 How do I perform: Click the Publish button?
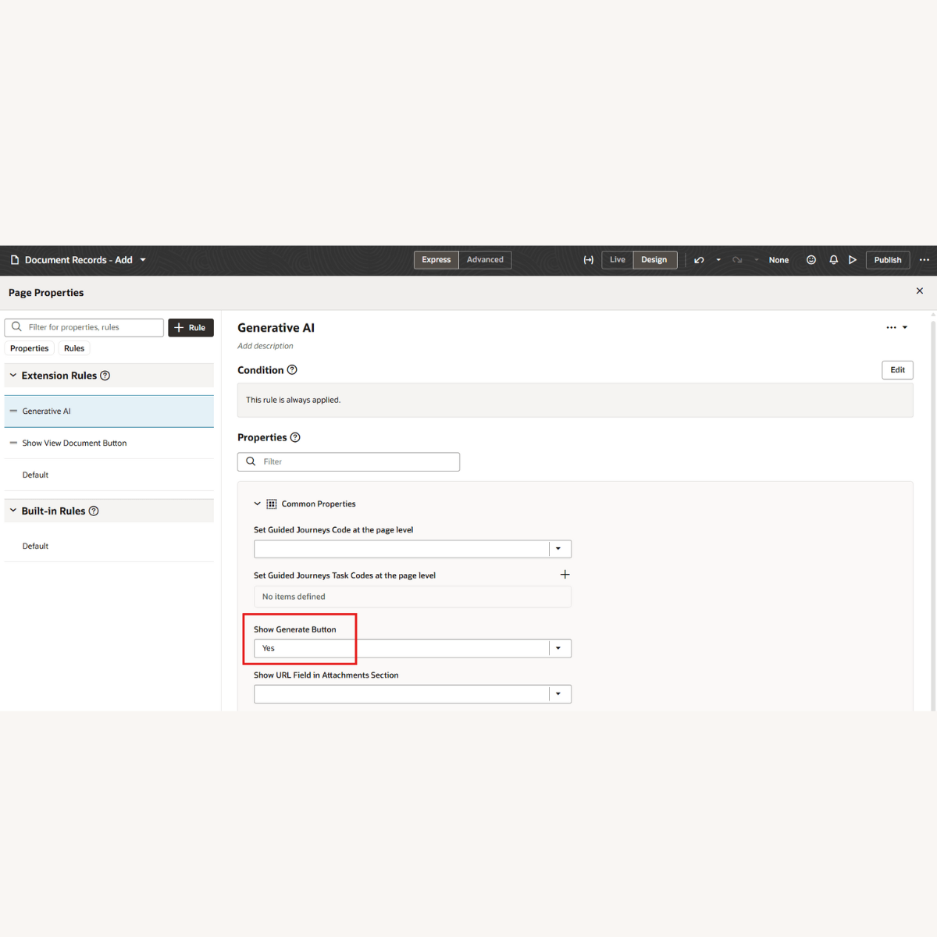[887, 260]
